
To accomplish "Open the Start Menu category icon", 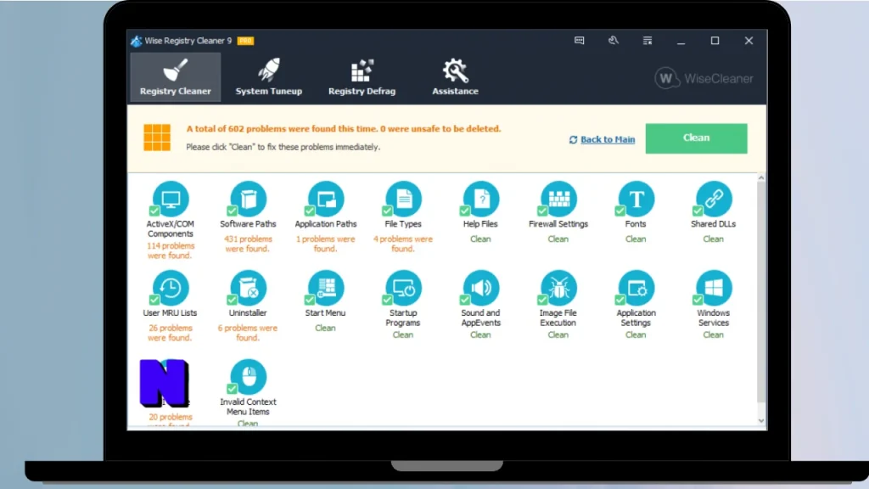I will coord(326,288).
